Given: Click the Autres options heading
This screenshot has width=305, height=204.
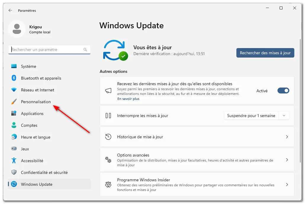Looking at the screenshot, I should (x=113, y=71).
